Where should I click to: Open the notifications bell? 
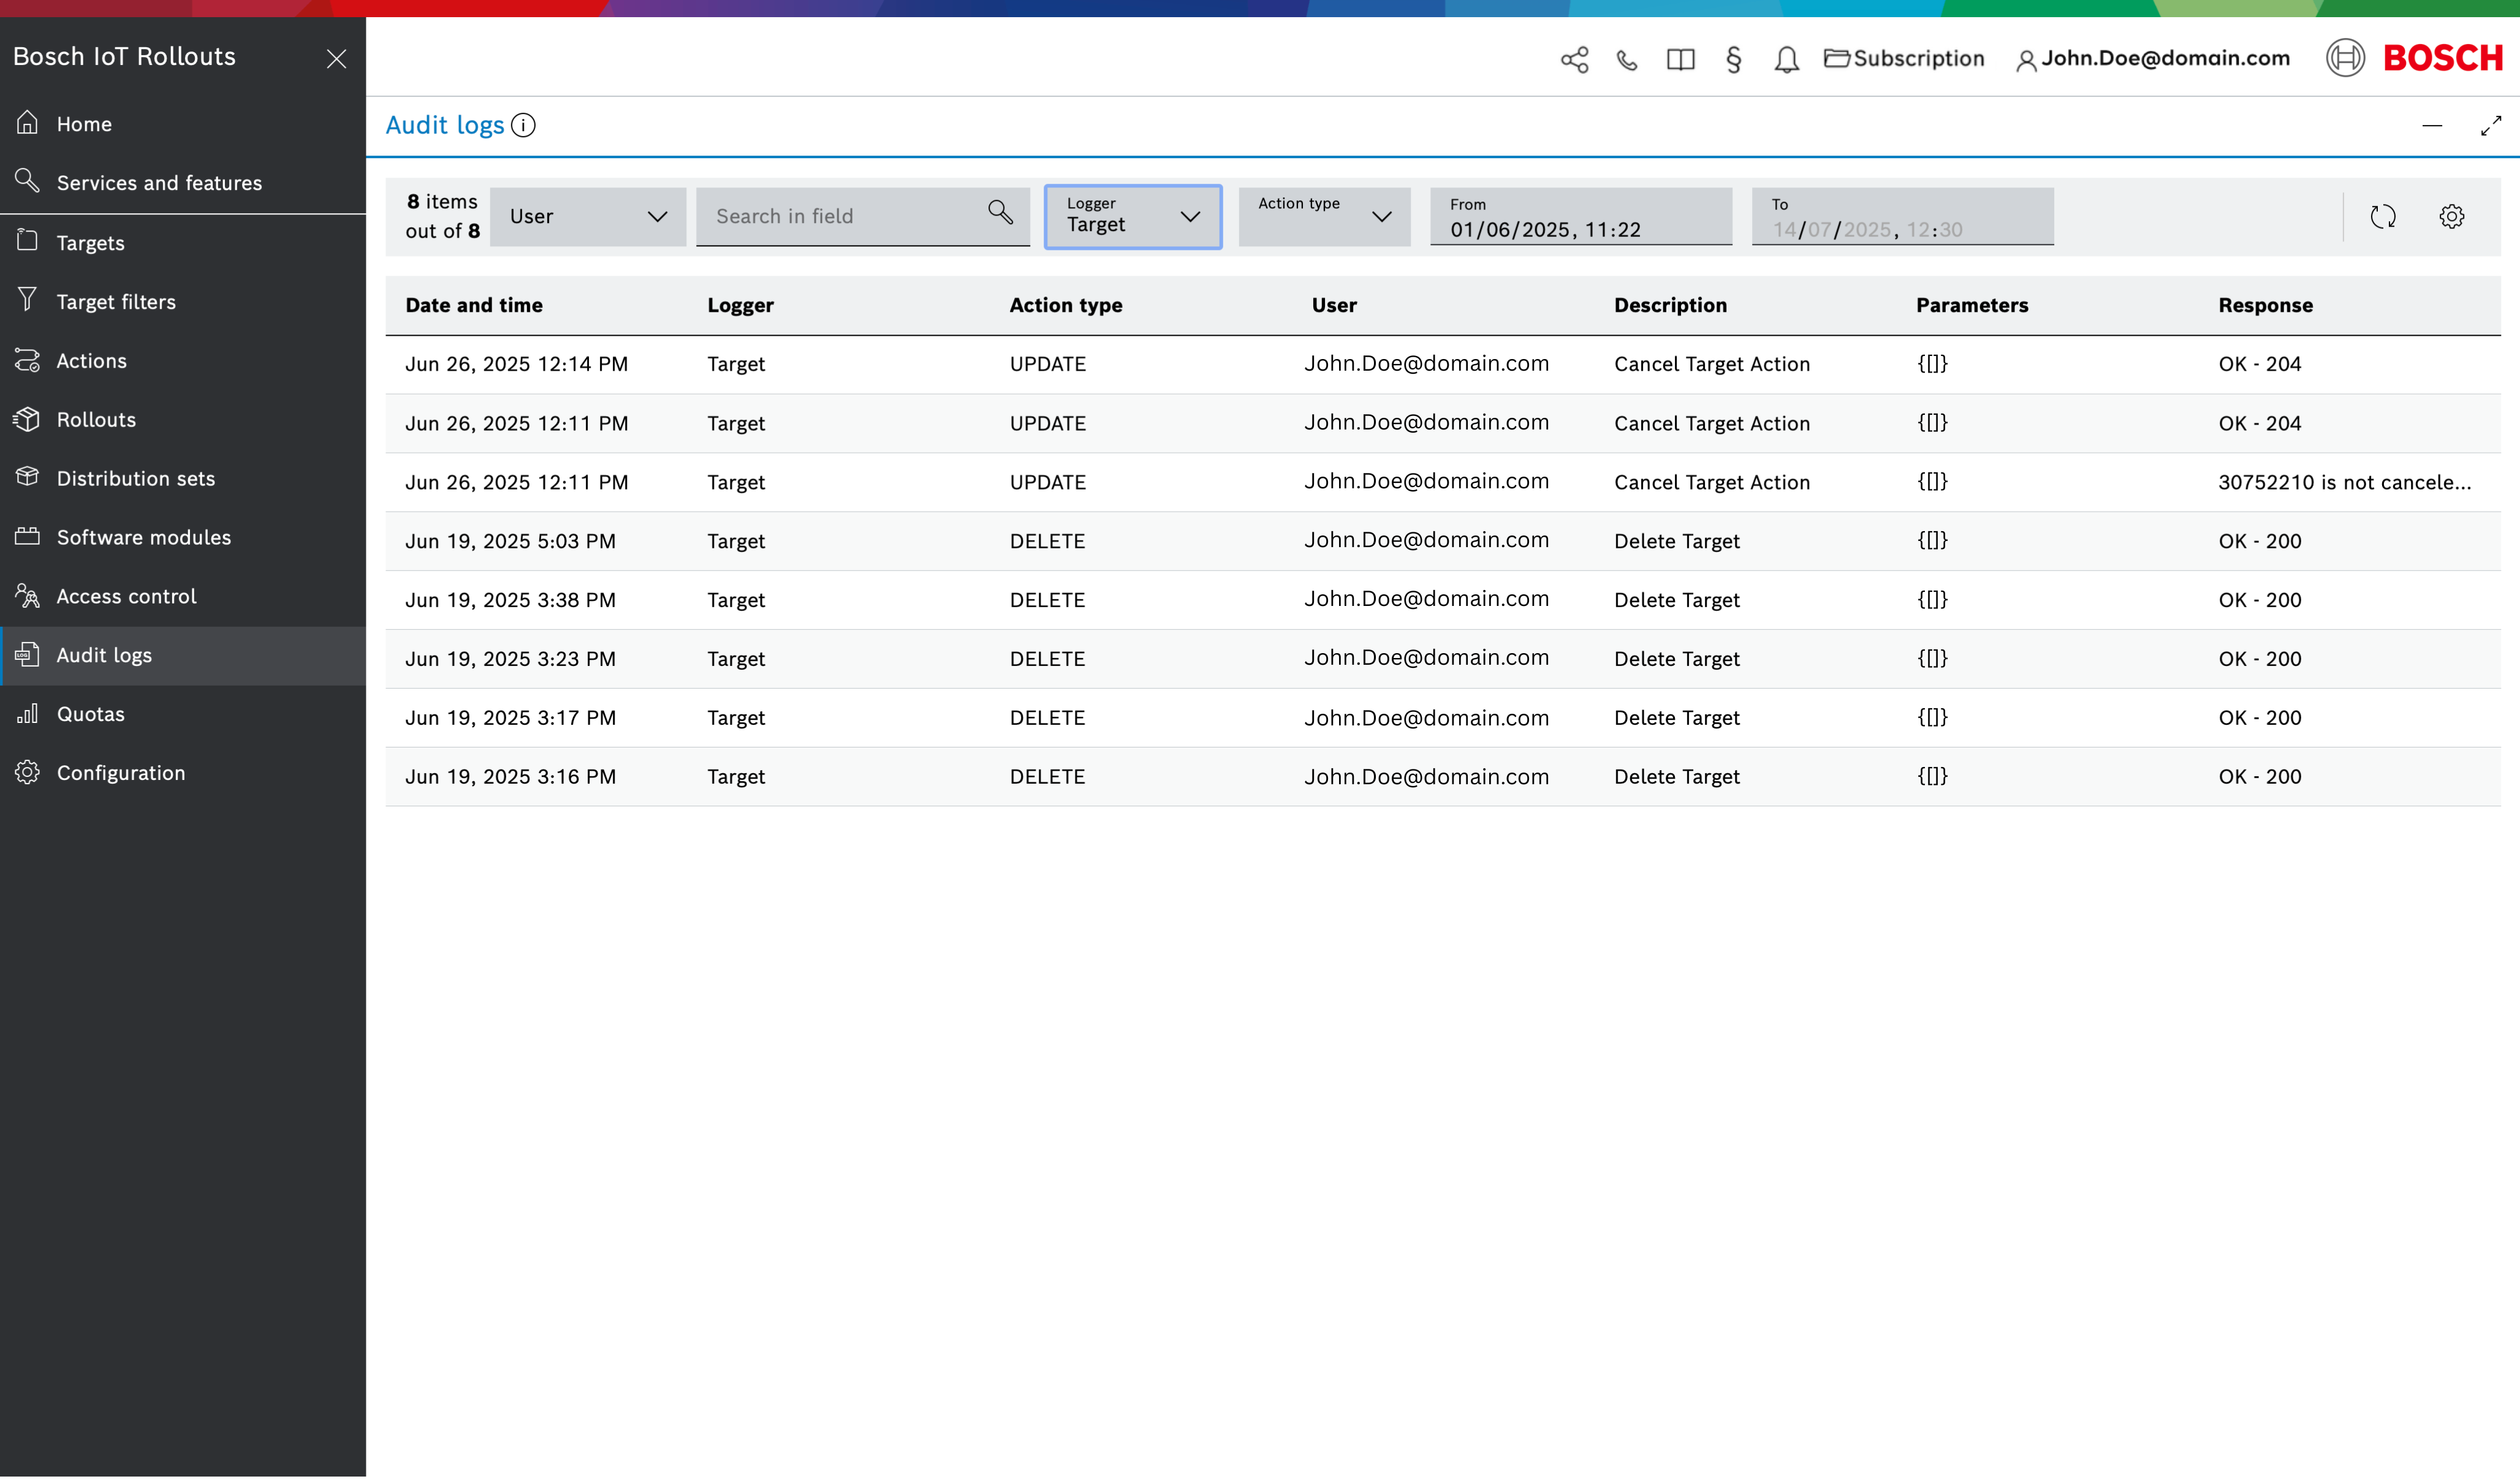pyautogui.click(x=1786, y=60)
